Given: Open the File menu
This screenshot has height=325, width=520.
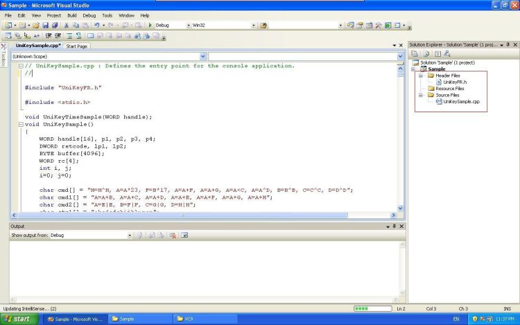Looking at the screenshot, I should coord(8,15).
